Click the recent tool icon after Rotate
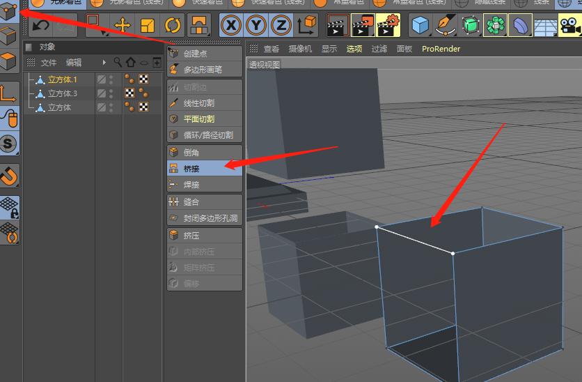Screen dimensions: 582x382 199,25
